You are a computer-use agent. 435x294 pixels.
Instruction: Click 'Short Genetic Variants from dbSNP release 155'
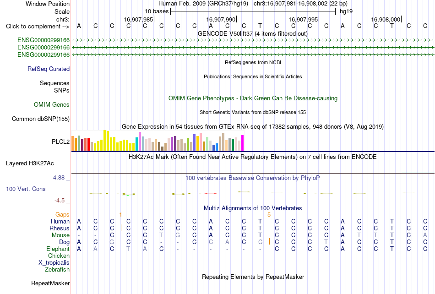[x=253, y=112]
